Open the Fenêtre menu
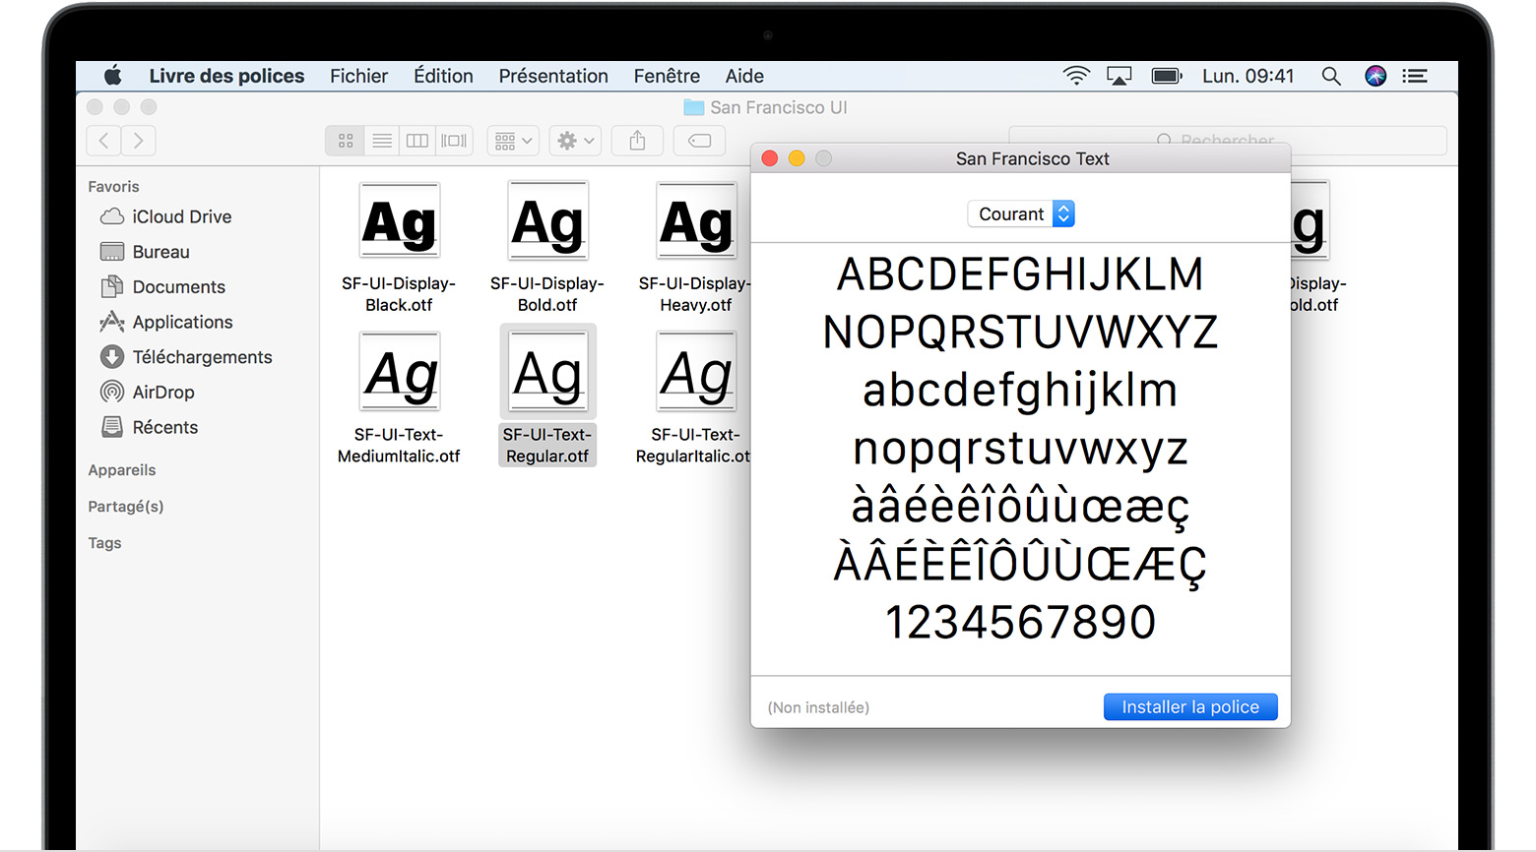Screen dimensions: 1536x852 pos(667,76)
